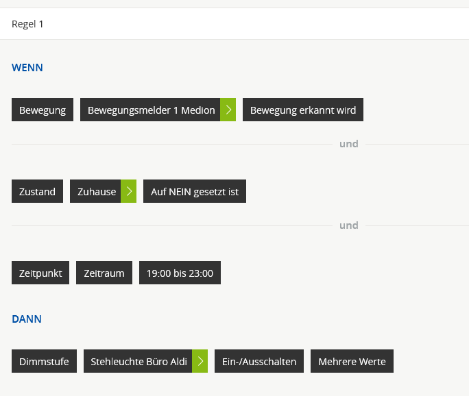
Task: Open the Stehleuchte Büro Aldi device label
Action: coord(138,361)
